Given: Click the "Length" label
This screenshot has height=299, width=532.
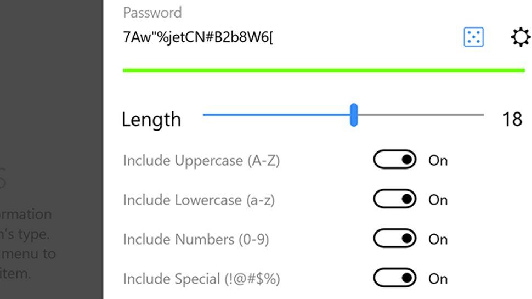Looking at the screenshot, I should pos(151,119).
